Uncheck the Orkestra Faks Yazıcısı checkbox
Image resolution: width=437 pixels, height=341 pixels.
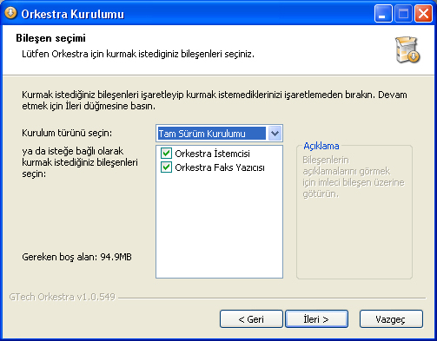tap(166, 167)
